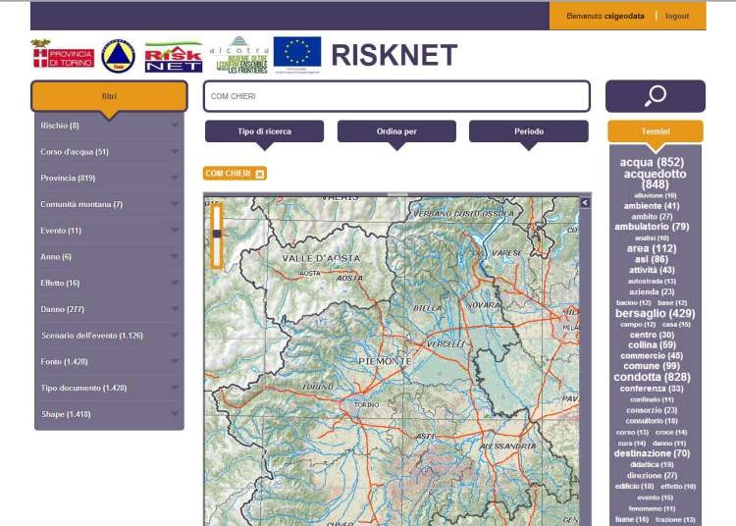Select the term bersaglio (429)

656,313
